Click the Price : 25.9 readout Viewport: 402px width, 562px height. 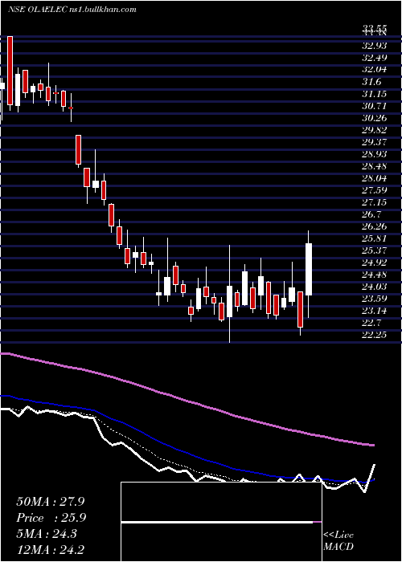(x=51, y=518)
